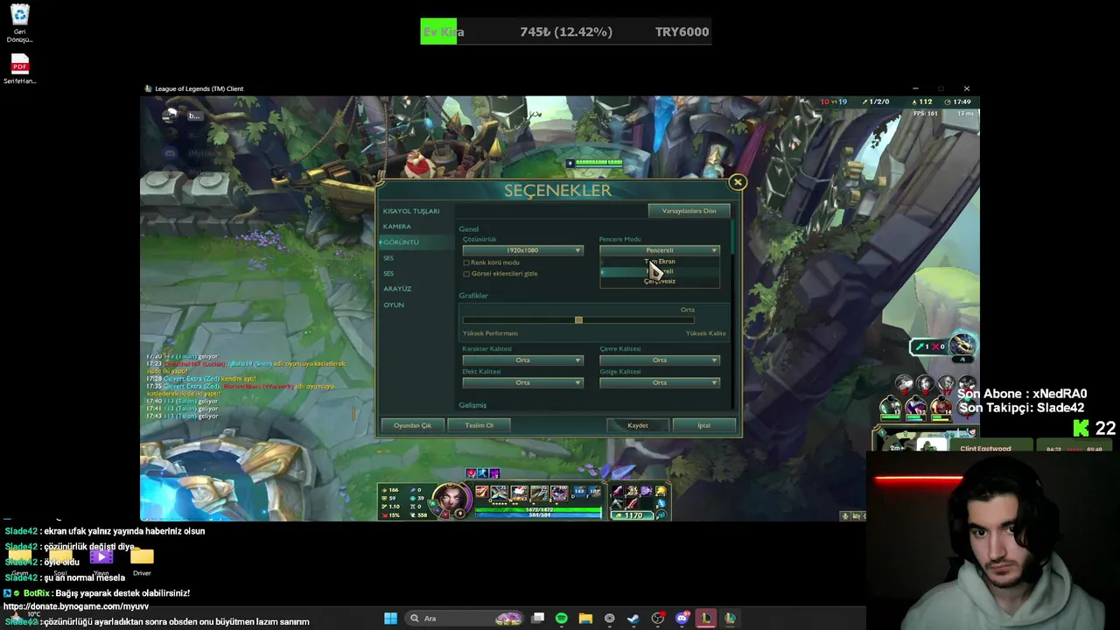Screen dimensions: 1120x630
Task: Click the yellow trinket item icon
Action: pyautogui.click(x=661, y=491)
